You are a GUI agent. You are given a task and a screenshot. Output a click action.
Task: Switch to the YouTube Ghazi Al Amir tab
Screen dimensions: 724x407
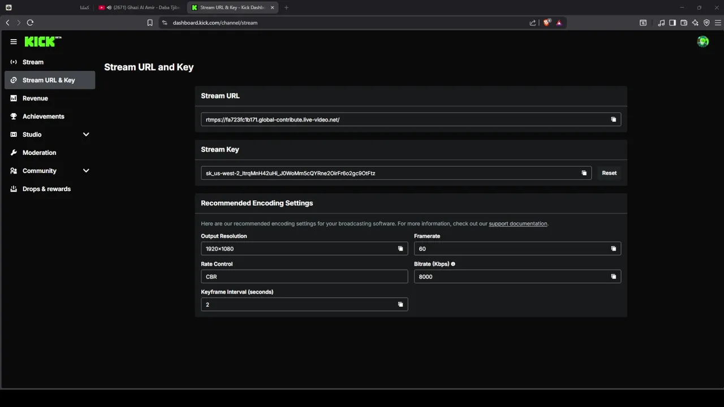[141, 7]
